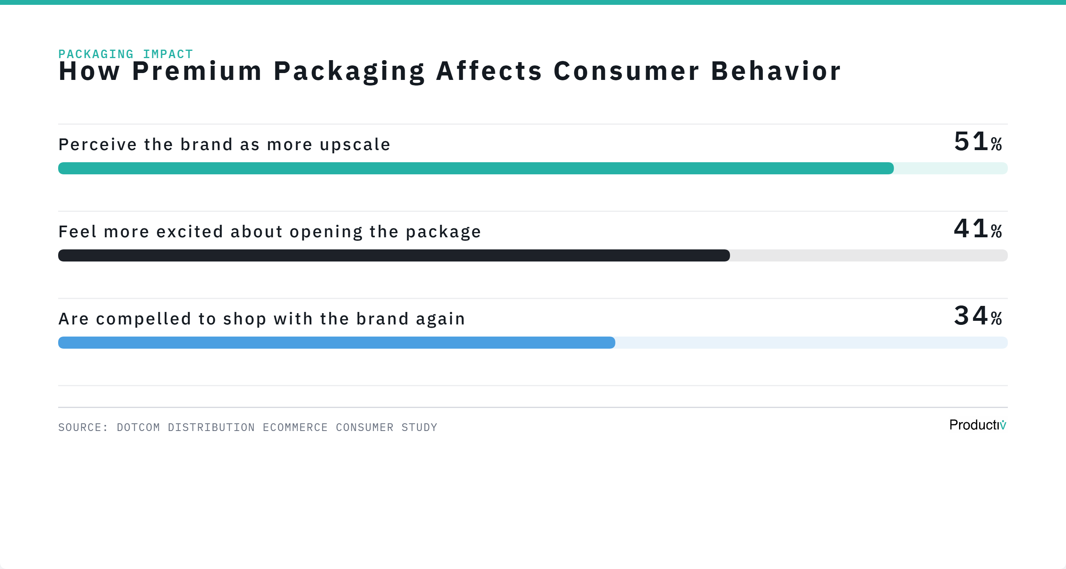Click the 'SOURCE:' text in the footer
Screen dimensions: 1066x569
[x=83, y=428]
